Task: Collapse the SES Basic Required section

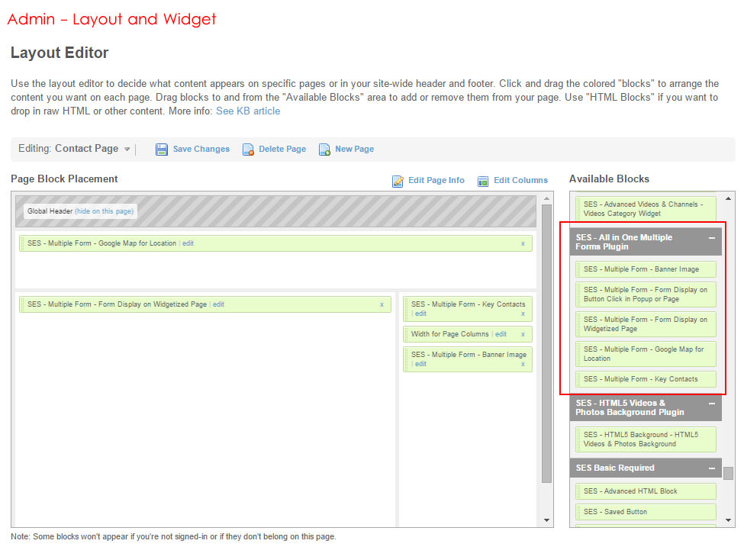Action: coord(711,468)
